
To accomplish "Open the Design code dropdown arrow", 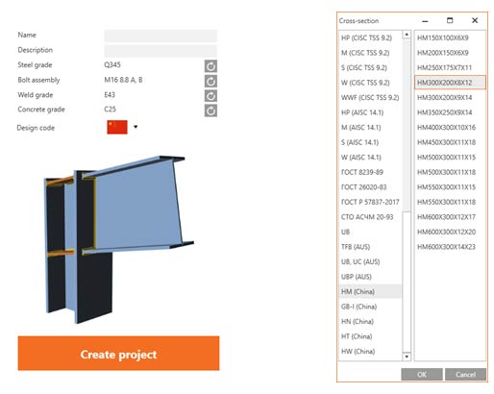I will (136, 127).
